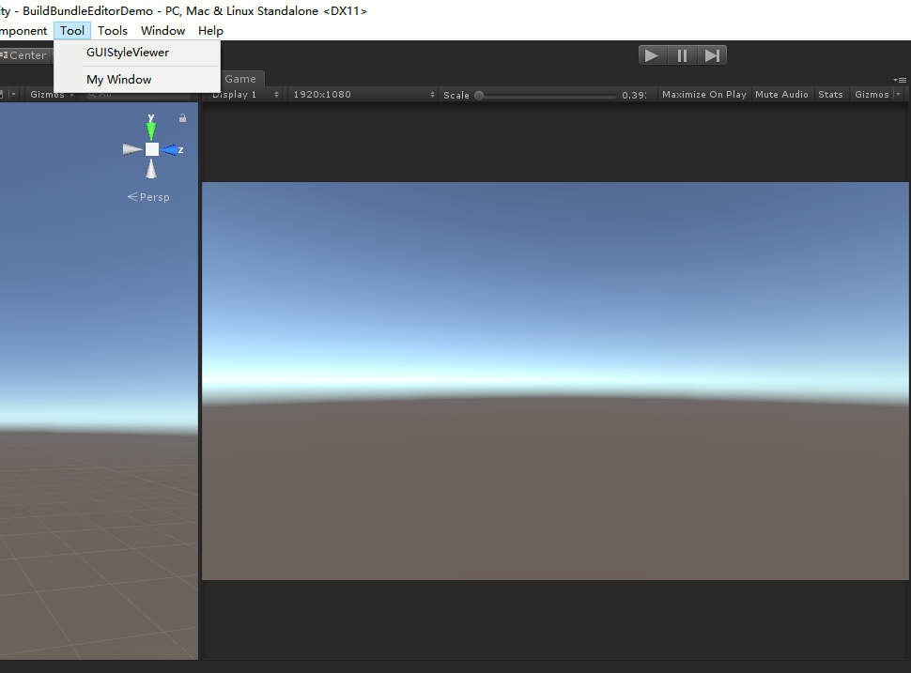Enable Maximize On Play in the Game view
This screenshot has height=673, width=911.
[x=703, y=94]
